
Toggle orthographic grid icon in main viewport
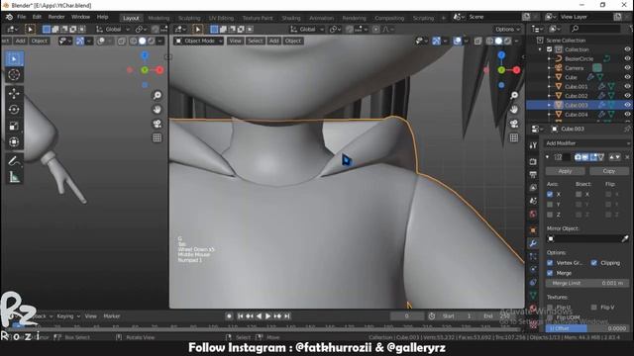(x=514, y=137)
